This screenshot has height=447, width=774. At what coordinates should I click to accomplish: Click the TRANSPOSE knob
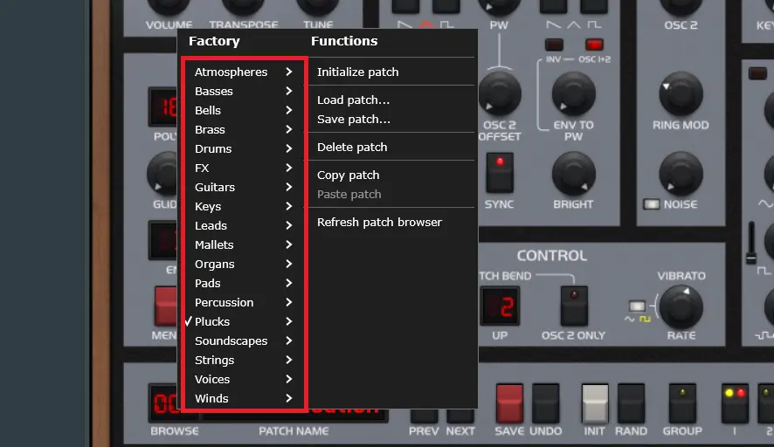pyautogui.click(x=243, y=6)
